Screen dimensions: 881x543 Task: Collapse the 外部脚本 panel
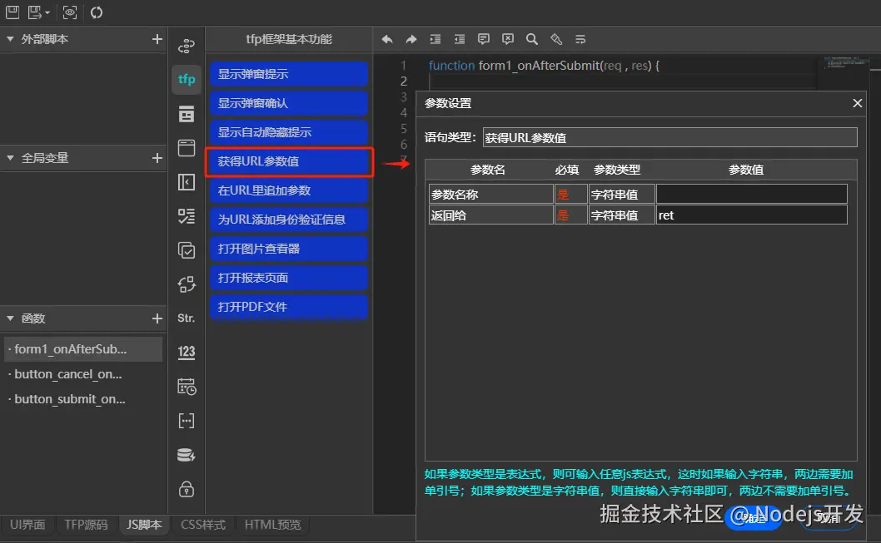pos(9,38)
